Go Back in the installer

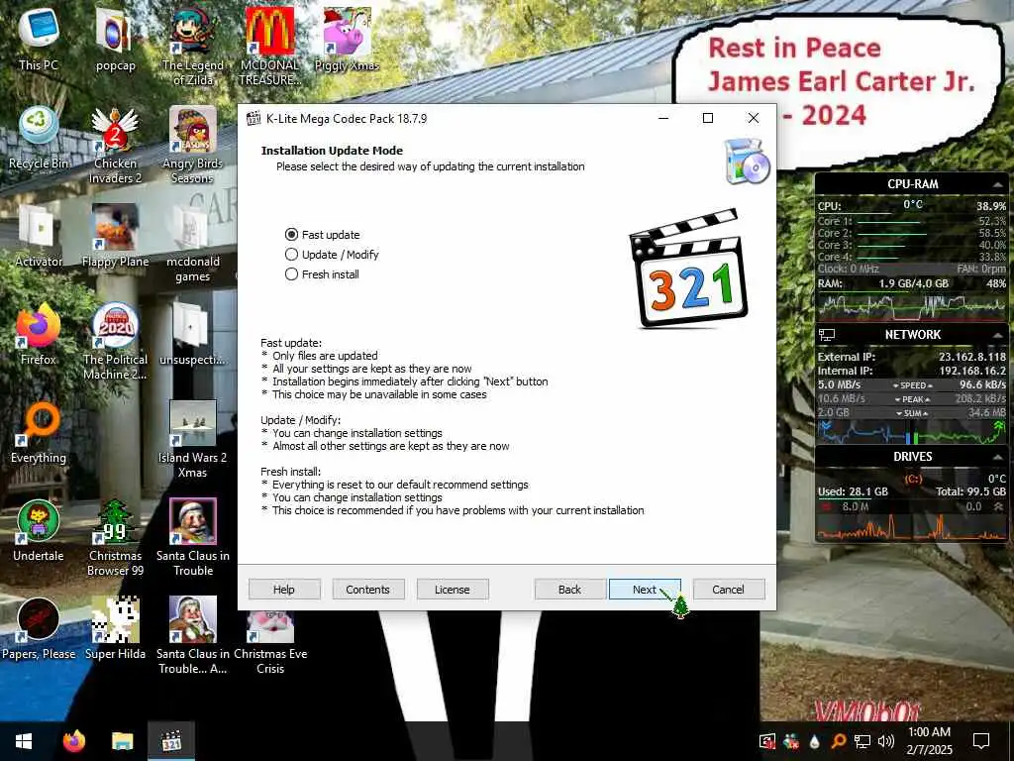point(569,590)
